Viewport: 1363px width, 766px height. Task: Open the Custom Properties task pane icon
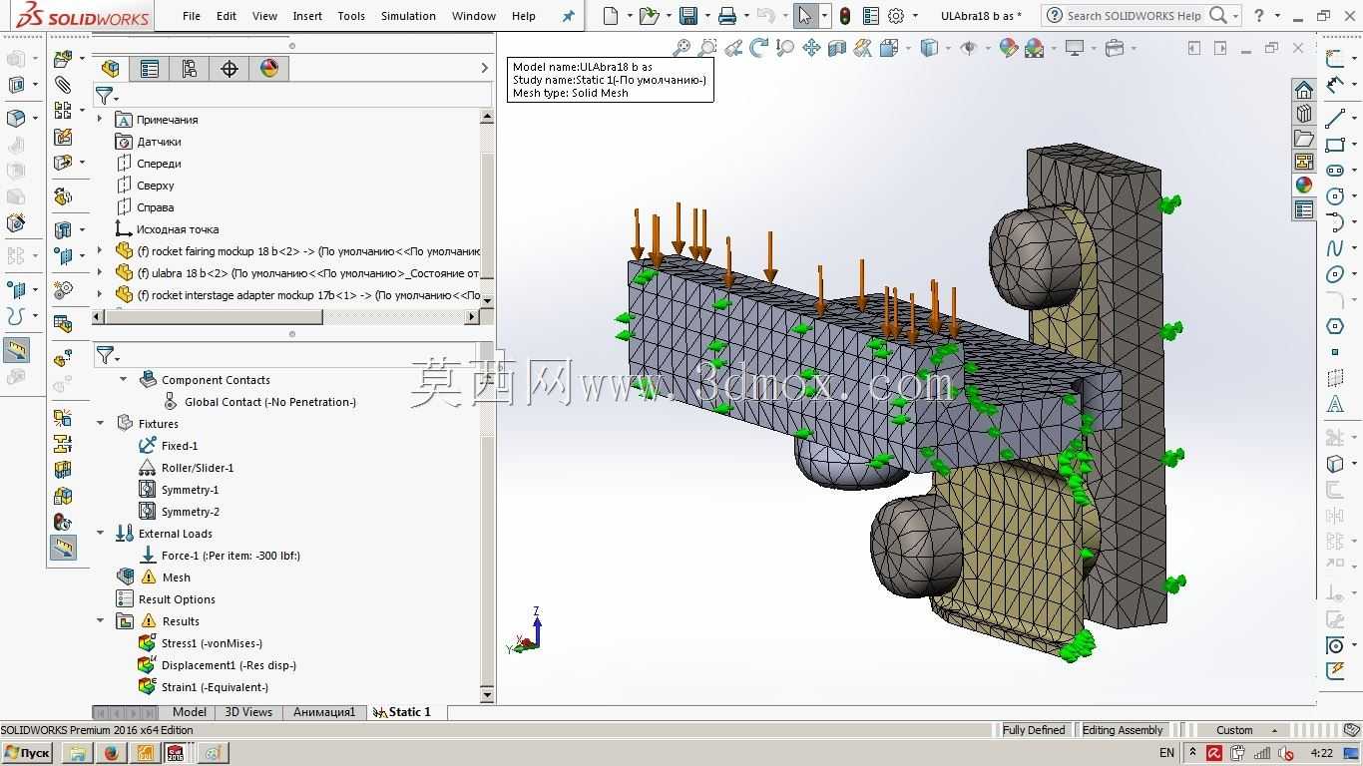(1304, 209)
